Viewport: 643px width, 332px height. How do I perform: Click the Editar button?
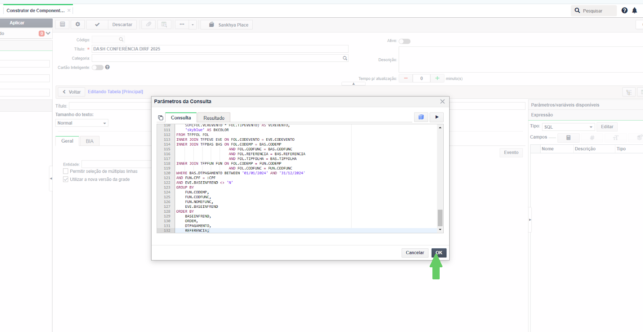click(607, 127)
